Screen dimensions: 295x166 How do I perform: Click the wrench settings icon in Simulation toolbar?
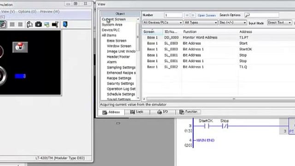tap(55, 24)
